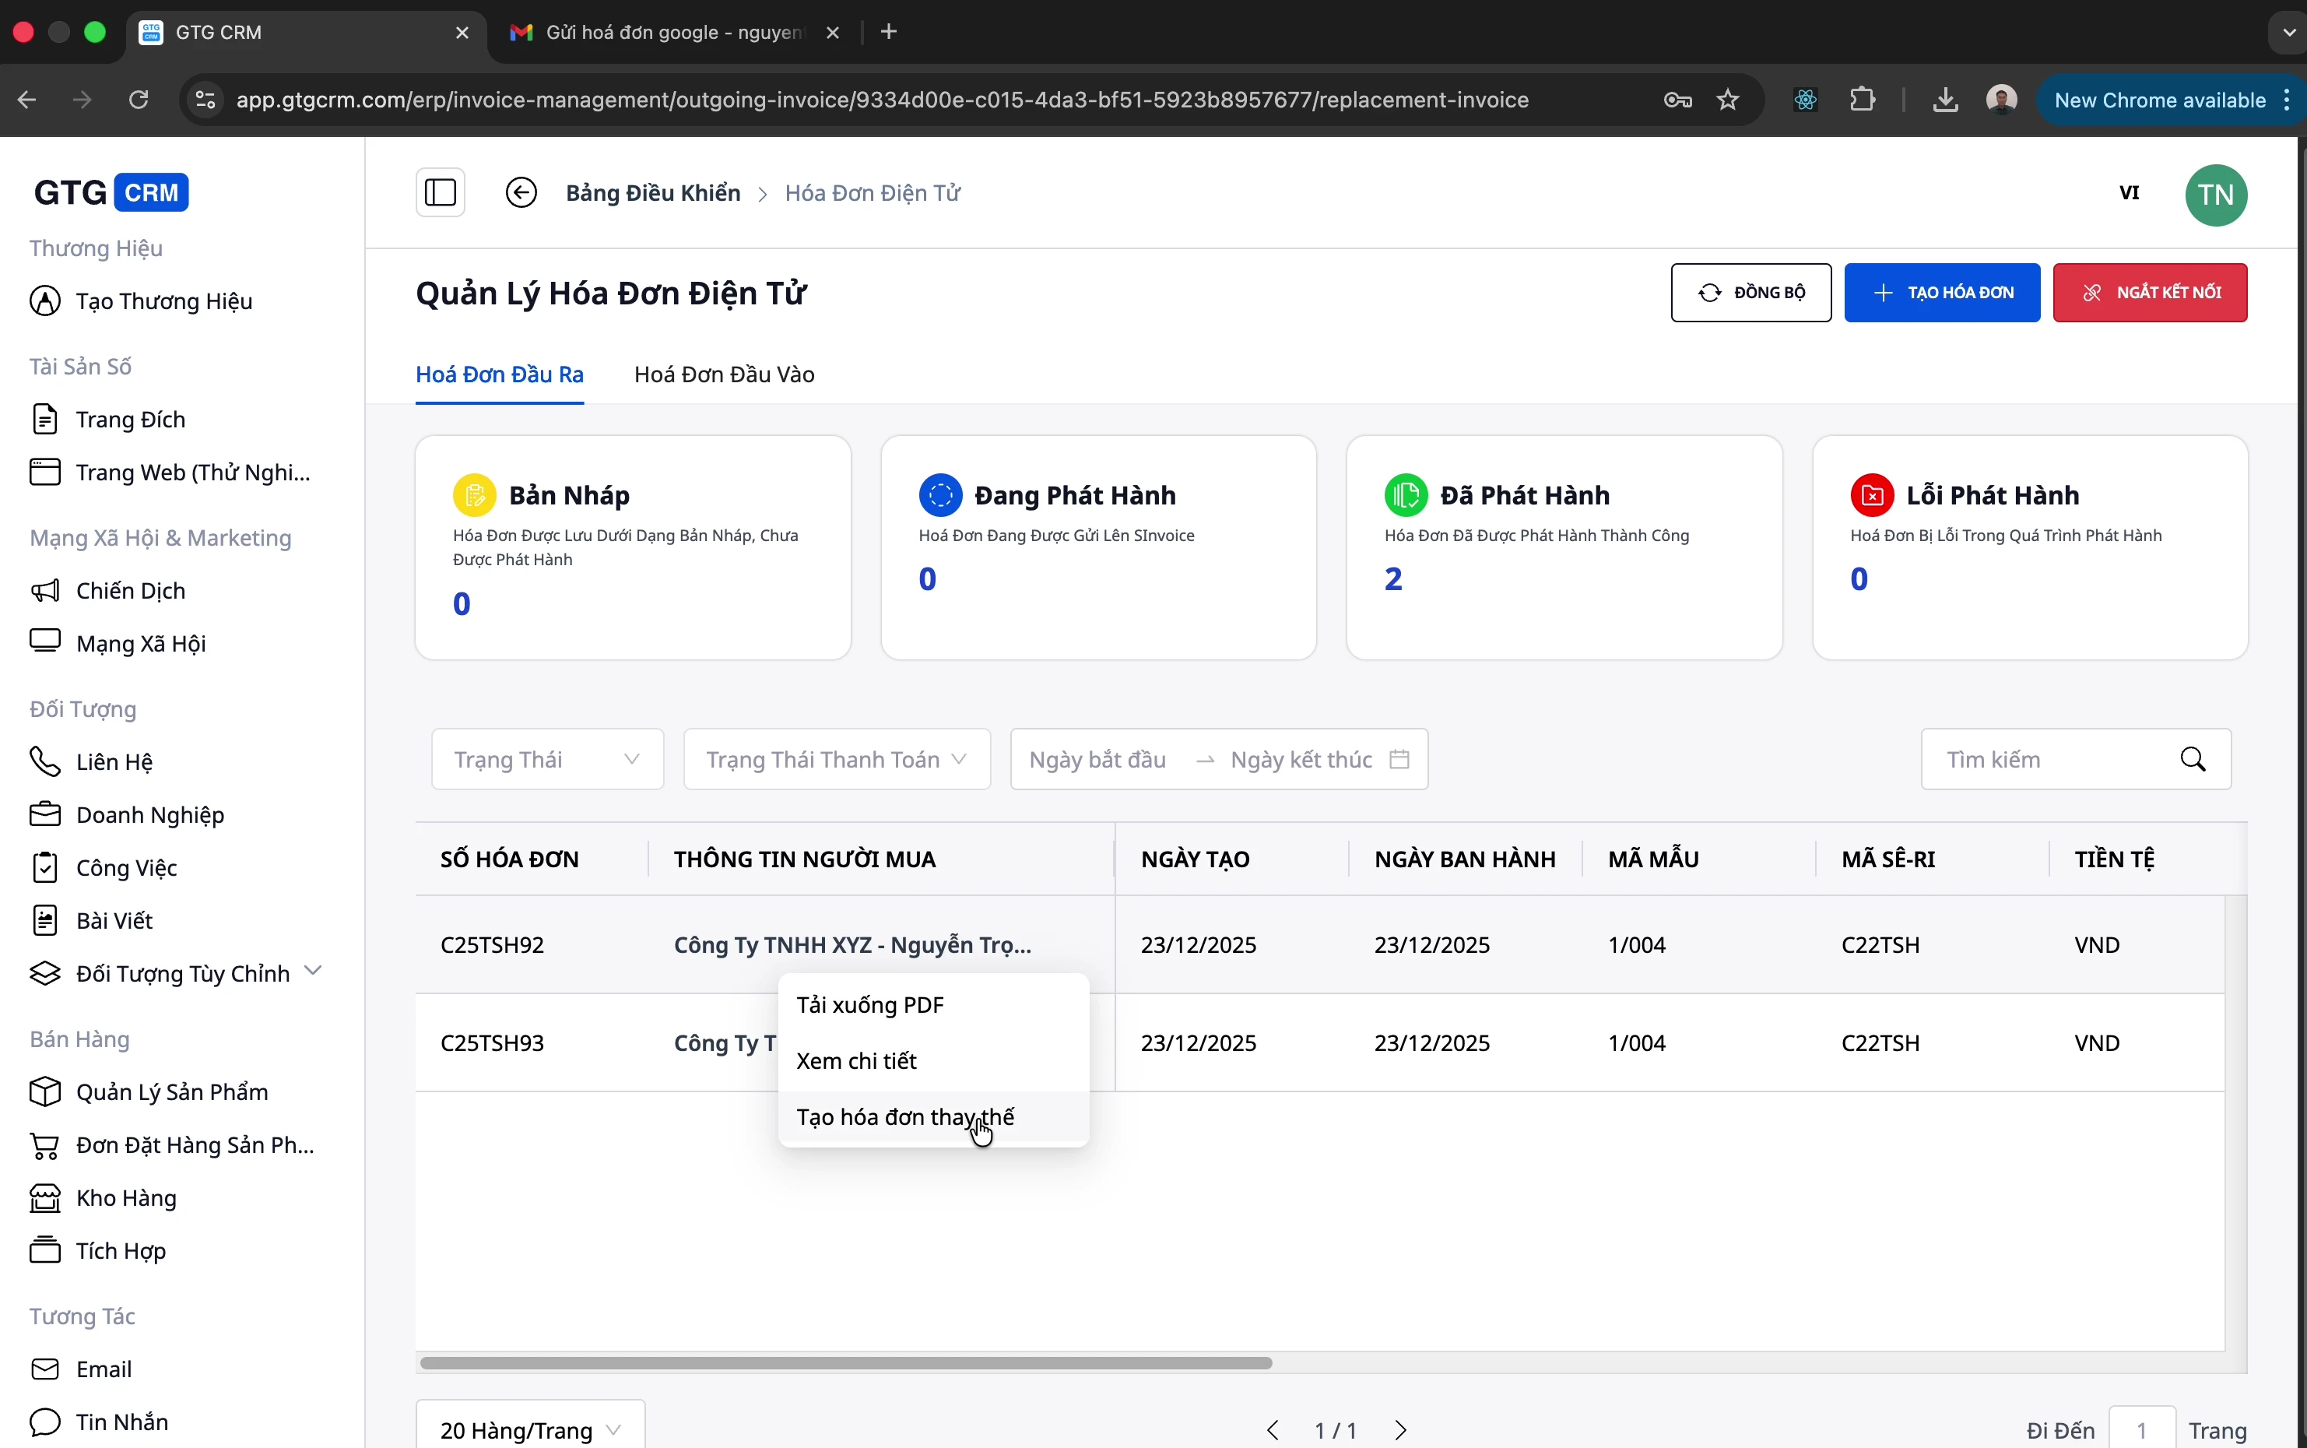The image size is (2307, 1448).
Task: Toggle the sidebar collapse icon
Action: [x=441, y=192]
